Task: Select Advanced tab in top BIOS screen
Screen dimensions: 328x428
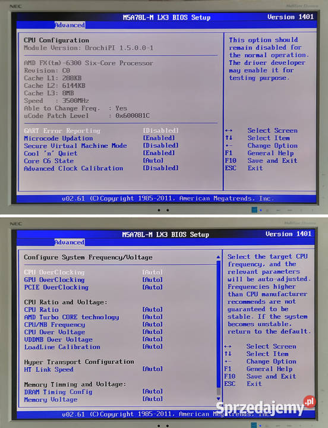Action: point(70,25)
